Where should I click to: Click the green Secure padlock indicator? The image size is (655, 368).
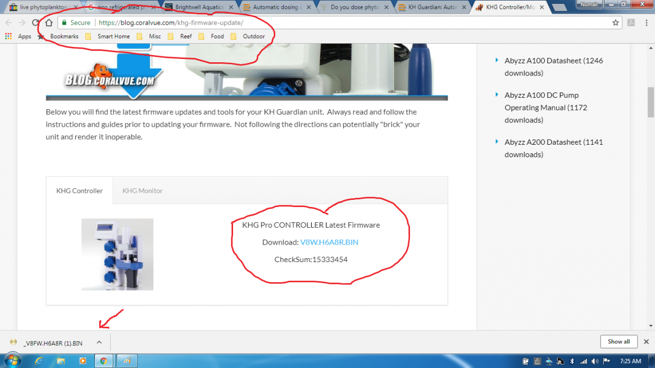pos(76,23)
